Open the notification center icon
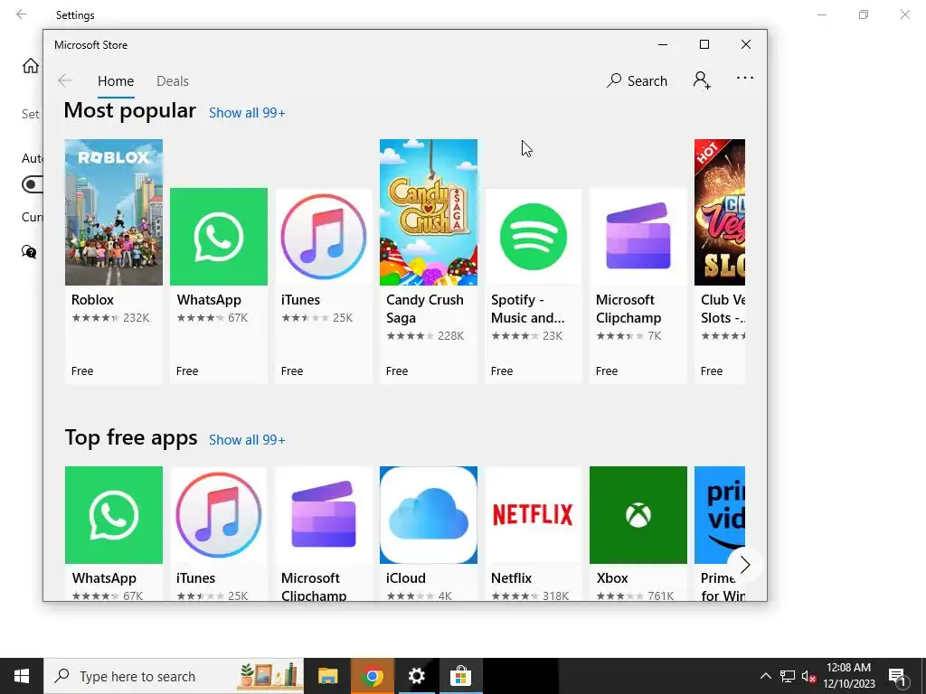This screenshot has width=926, height=694. 898,676
